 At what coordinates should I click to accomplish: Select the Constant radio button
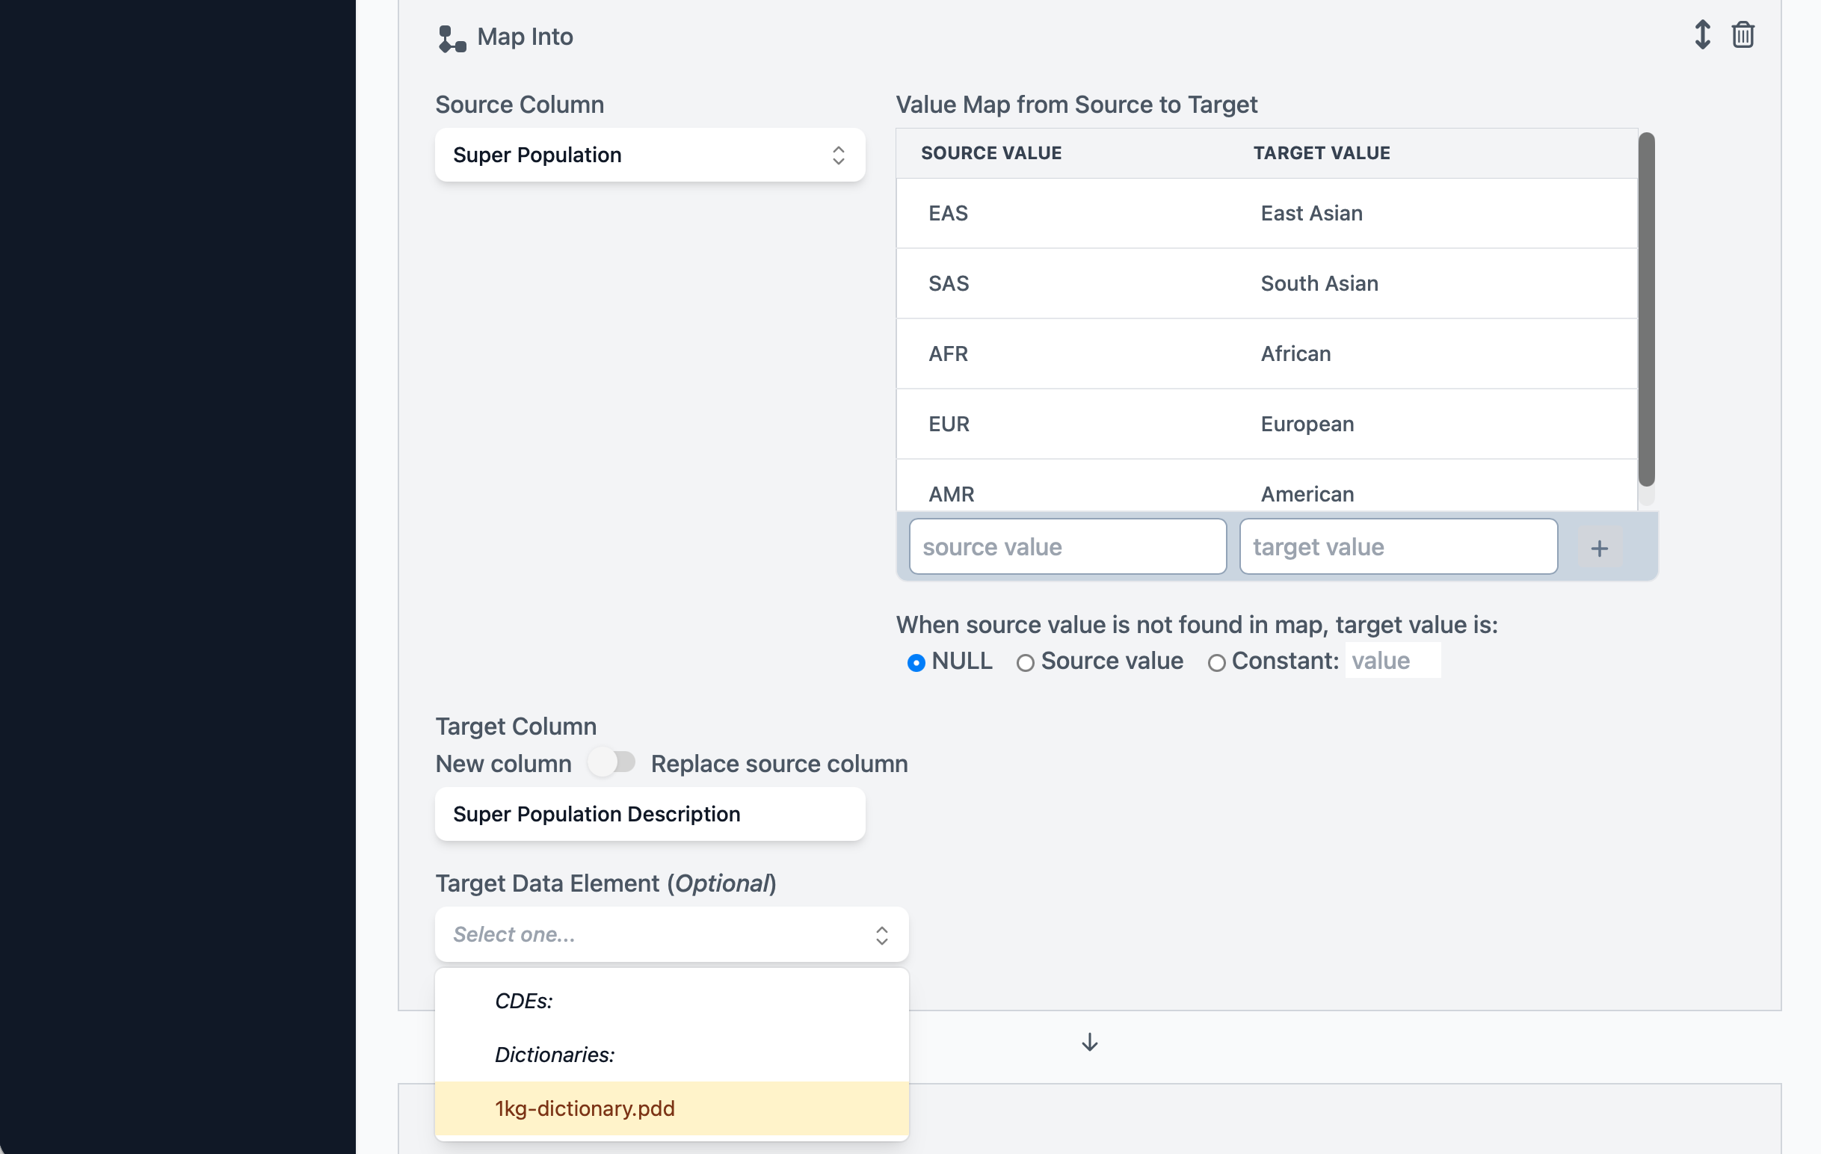click(1218, 662)
